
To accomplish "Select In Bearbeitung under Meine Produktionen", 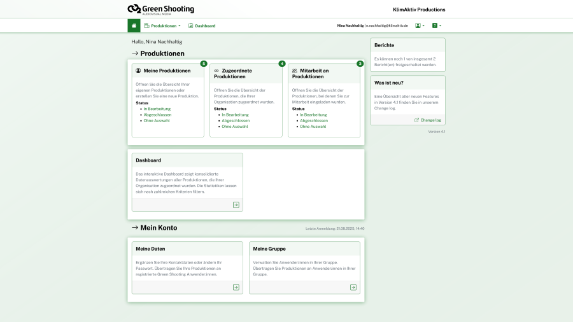I will pyautogui.click(x=157, y=109).
